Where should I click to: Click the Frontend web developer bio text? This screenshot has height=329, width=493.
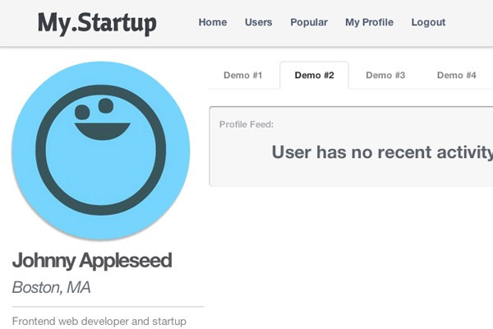[99, 321]
